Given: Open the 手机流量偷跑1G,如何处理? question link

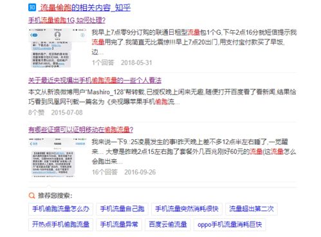Looking at the screenshot, I should pyautogui.click(x=67, y=20).
